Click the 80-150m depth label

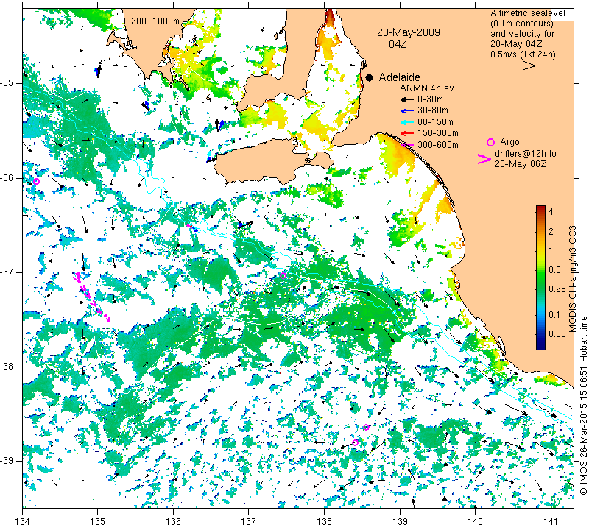tap(435, 122)
